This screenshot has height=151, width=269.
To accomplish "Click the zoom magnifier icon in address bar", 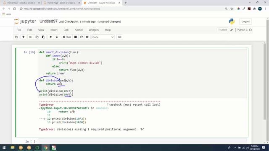I will click(226, 9).
